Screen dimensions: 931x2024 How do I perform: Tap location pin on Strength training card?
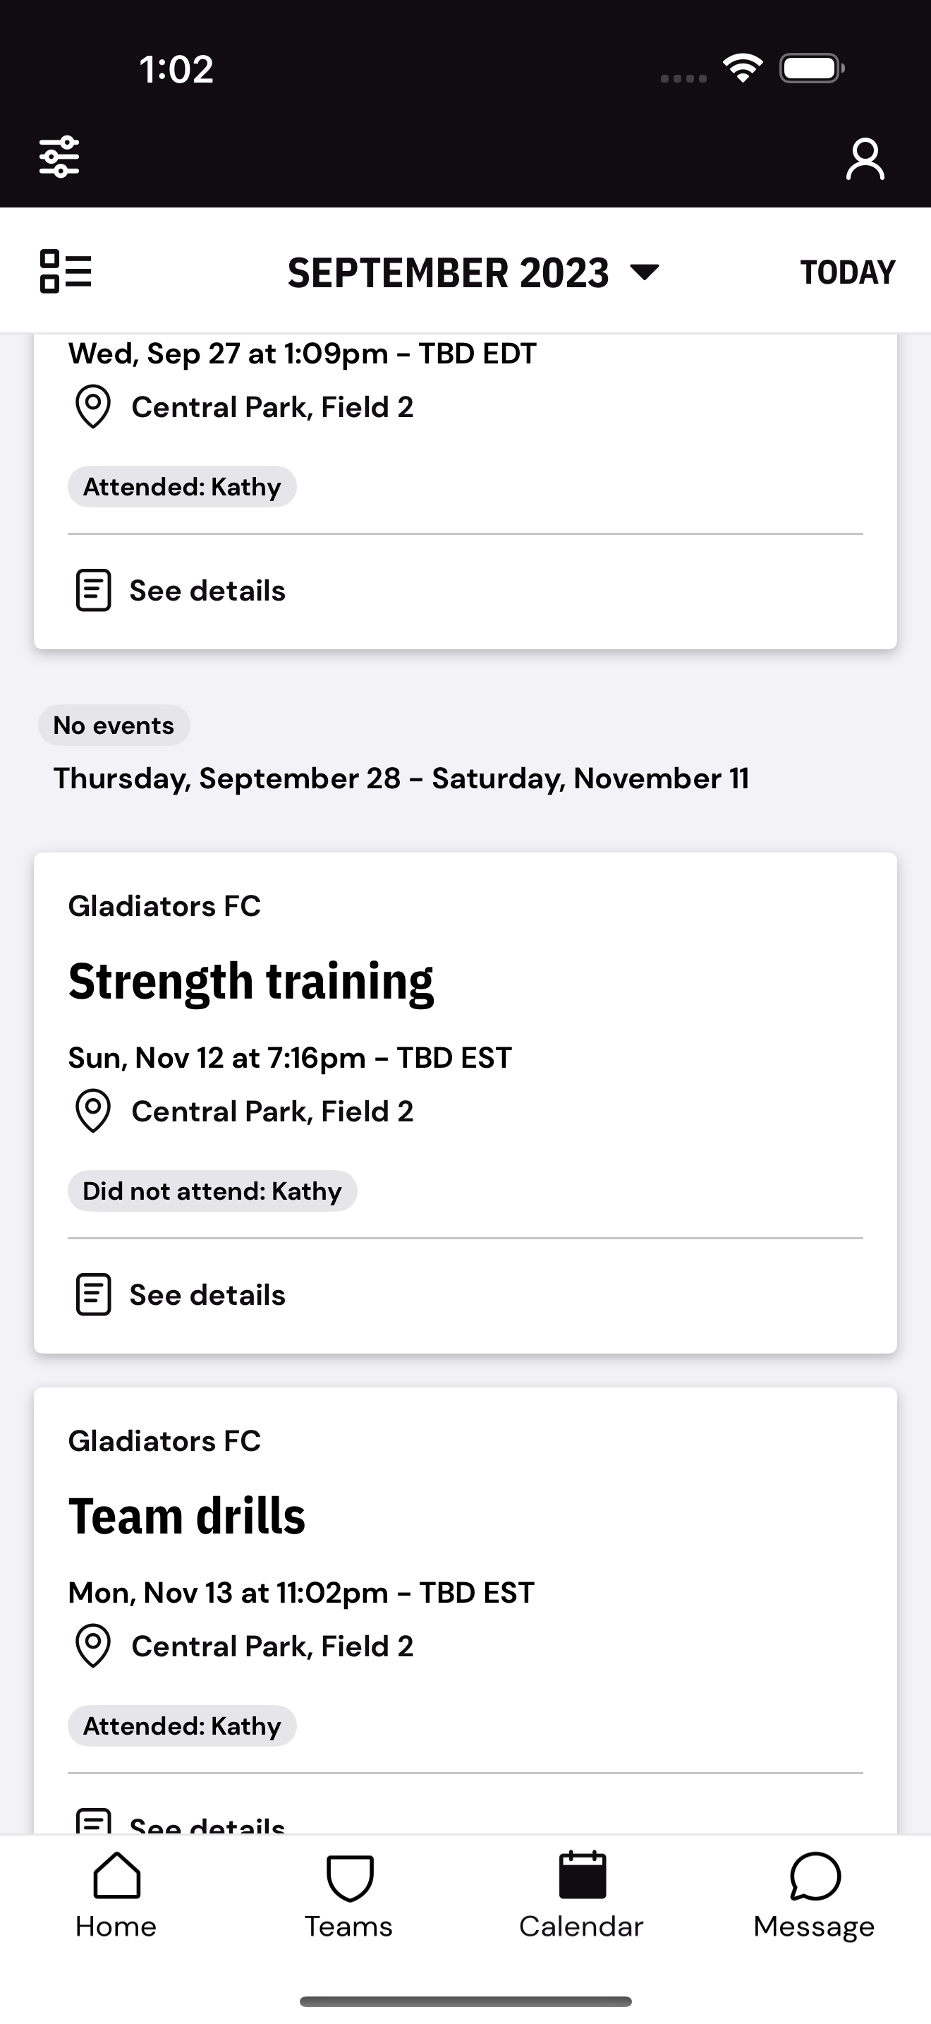[92, 1111]
